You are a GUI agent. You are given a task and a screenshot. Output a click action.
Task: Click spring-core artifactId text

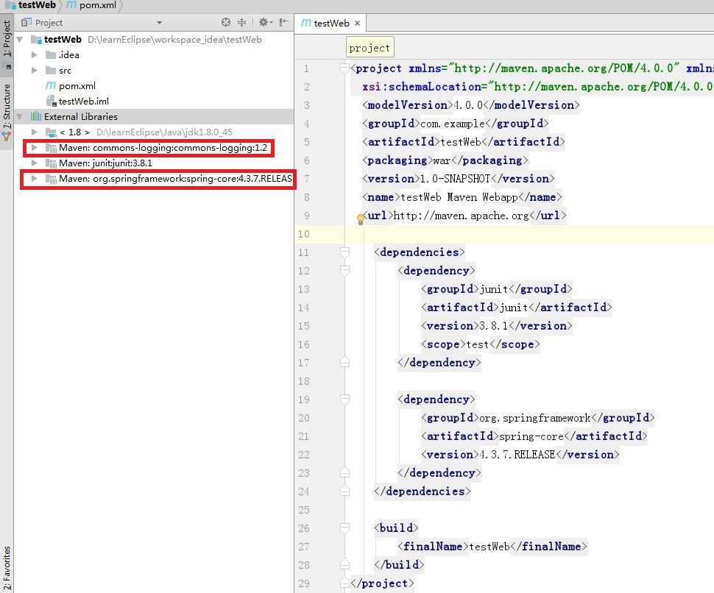pos(531,436)
